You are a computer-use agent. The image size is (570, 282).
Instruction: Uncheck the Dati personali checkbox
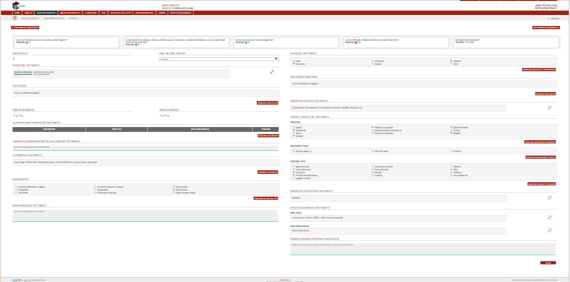(174, 189)
